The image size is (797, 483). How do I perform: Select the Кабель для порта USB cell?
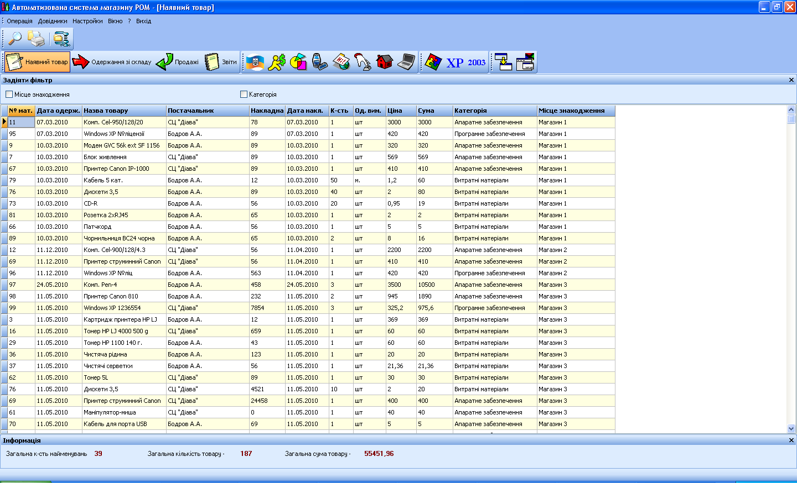point(124,424)
